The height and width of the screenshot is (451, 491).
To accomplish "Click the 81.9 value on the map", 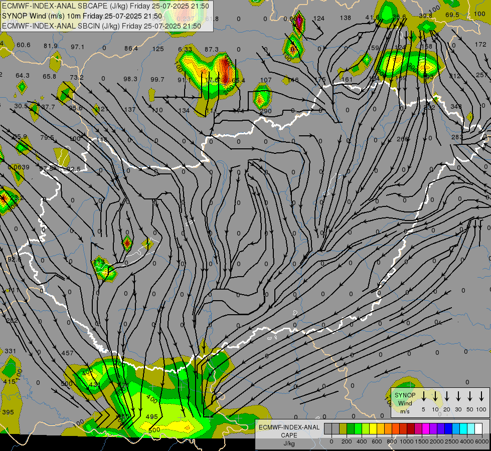I will click(x=51, y=46).
